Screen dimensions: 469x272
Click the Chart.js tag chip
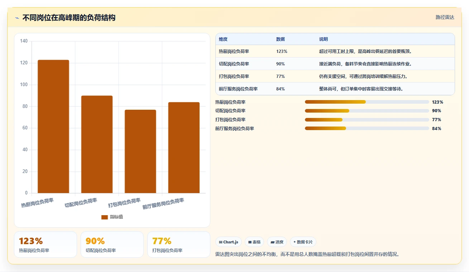(229, 242)
